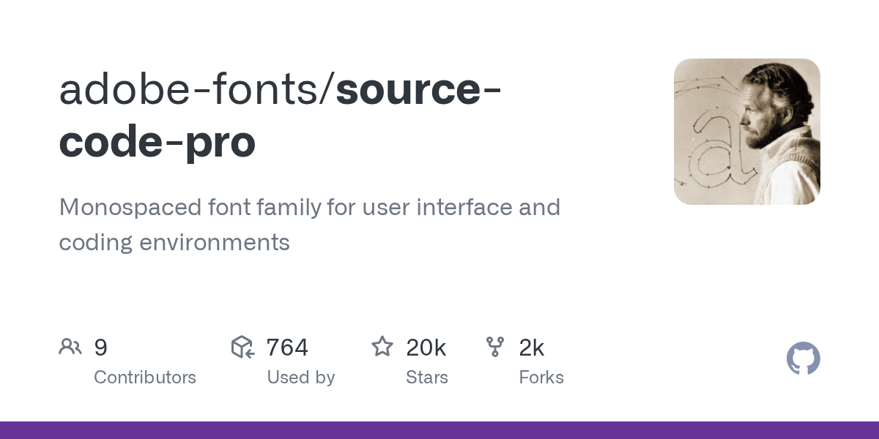Click the GitHub Octocat logo
Image resolution: width=879 pixels, height=439 pixels.
pyautogui.click(x=803, y=359)
